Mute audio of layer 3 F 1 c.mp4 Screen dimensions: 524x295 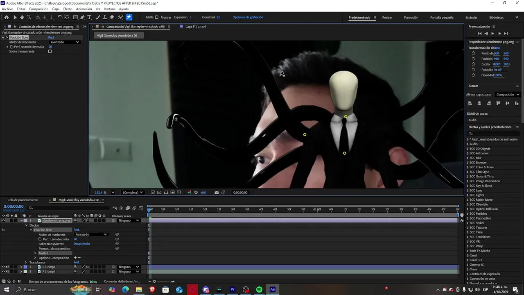pos(8,272)
